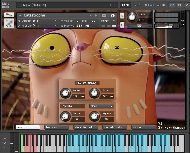Switch to the 33-48 rack page

(x=149, y=5)
